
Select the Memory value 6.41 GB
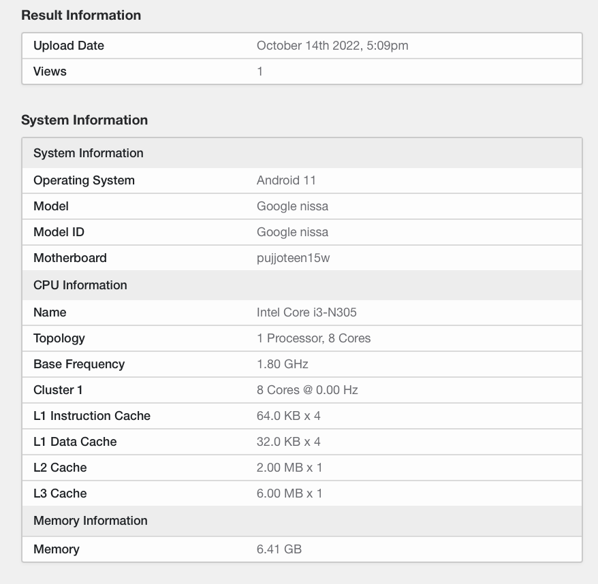pyautogui.click(x=279, y=549)
